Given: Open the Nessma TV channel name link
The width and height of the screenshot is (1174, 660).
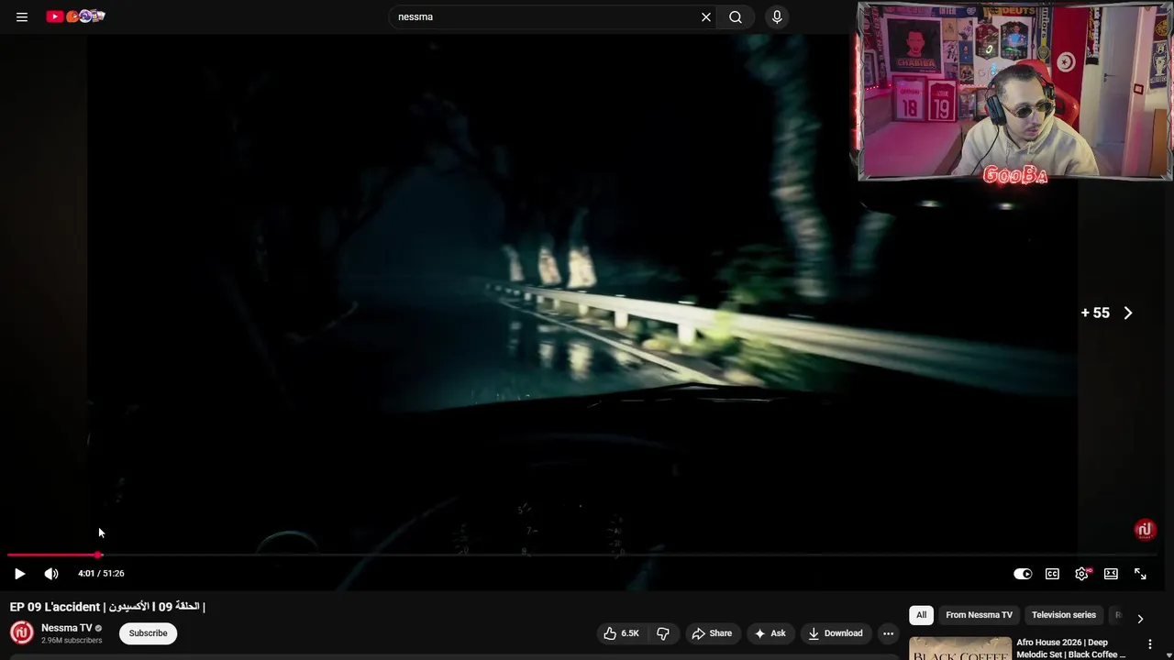Looking at the screenshot, I should point(66,628).
